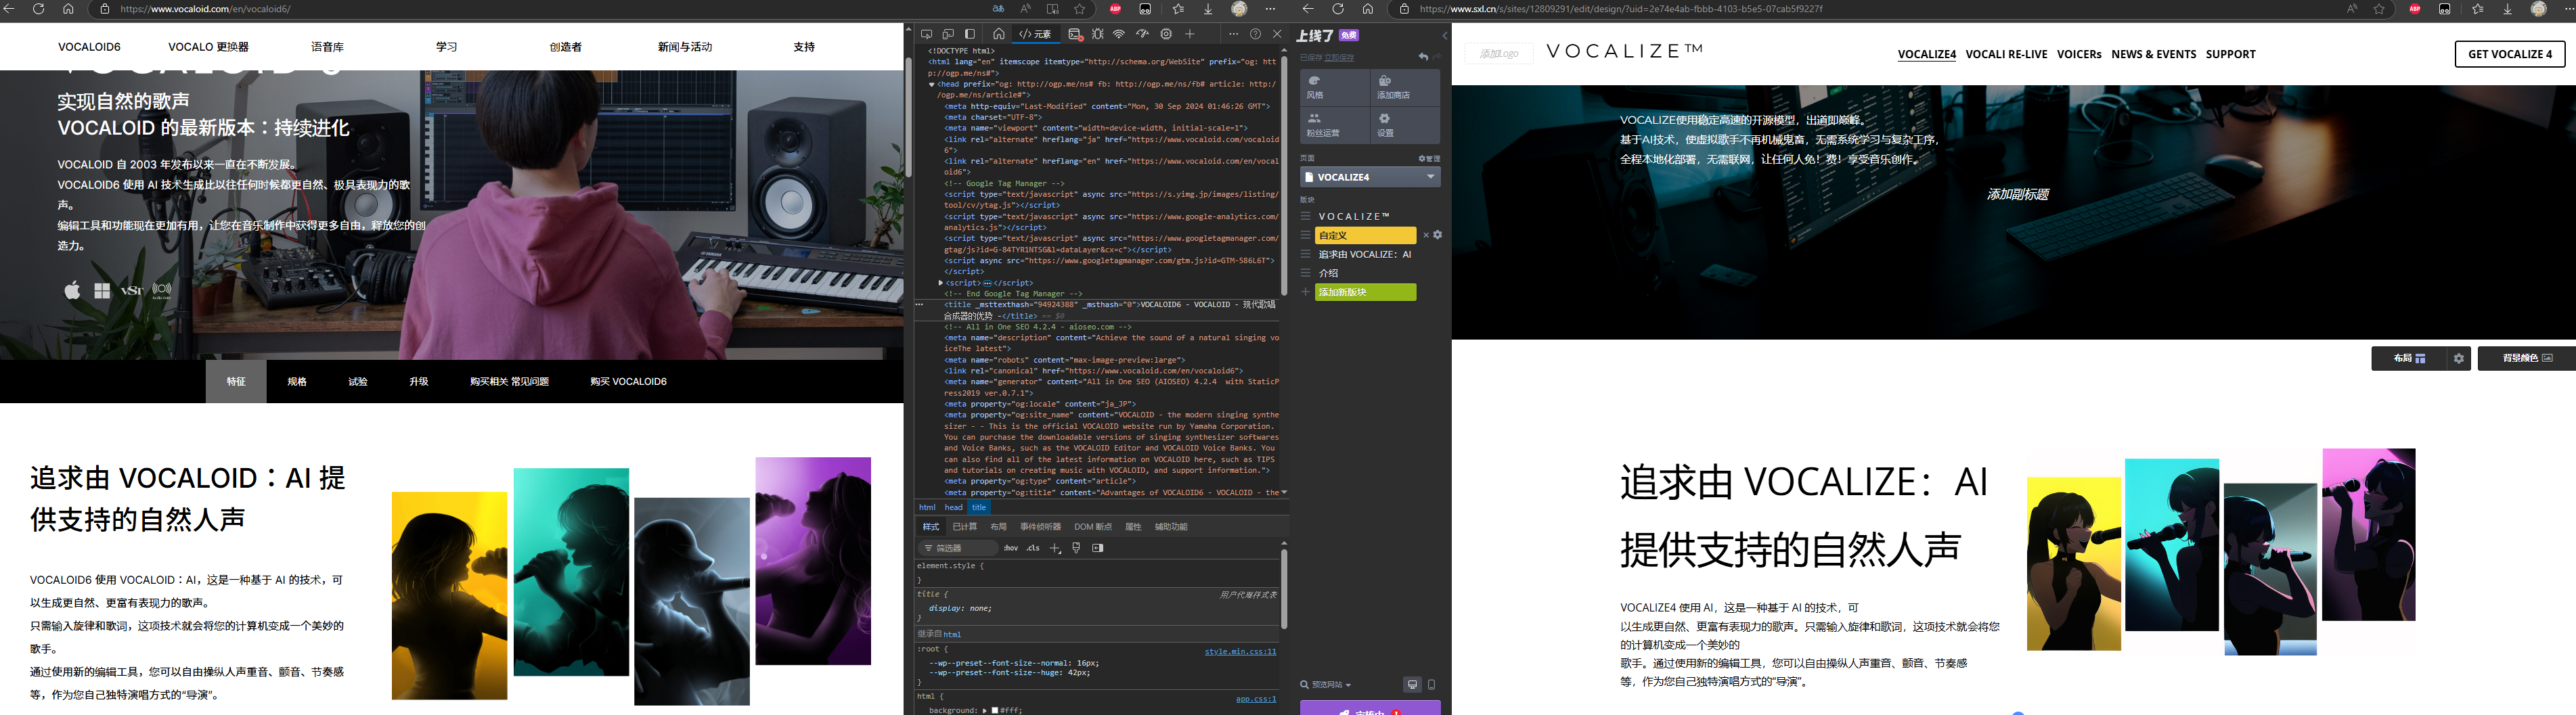Select the yellow singer thumbnail on VOCALIZE page
This screenshot has height=715, width=2576.
coord(2073,564)
